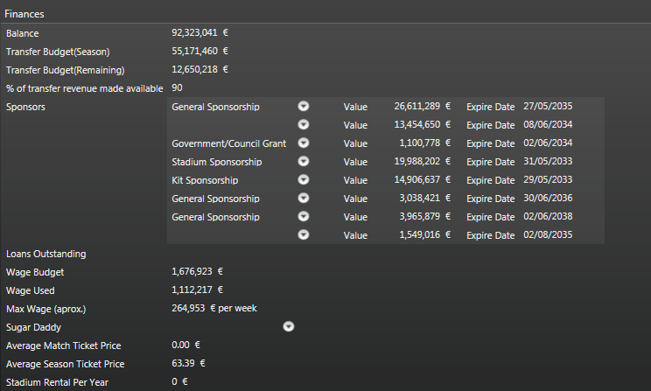Click the Sugar Daddy label
Image resolution: width=651 pixels, height=391 pixels.
click(33, 327)
